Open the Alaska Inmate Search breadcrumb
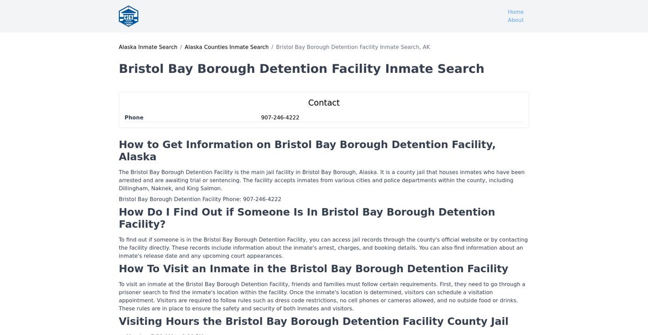Viewport: 648px width, 335px height. click(148, 47)
